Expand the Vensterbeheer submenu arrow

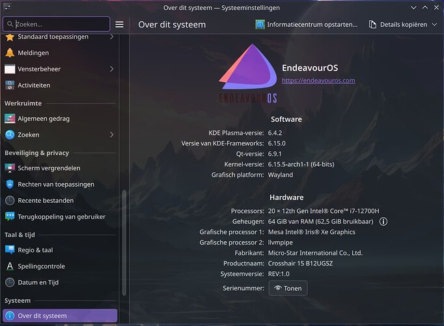(x=111, y=69)
